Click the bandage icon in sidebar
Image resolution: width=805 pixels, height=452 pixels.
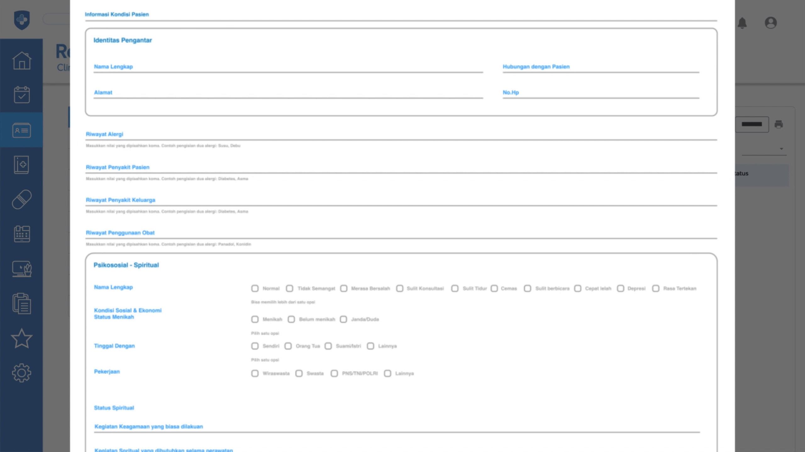tap(22, 199)
